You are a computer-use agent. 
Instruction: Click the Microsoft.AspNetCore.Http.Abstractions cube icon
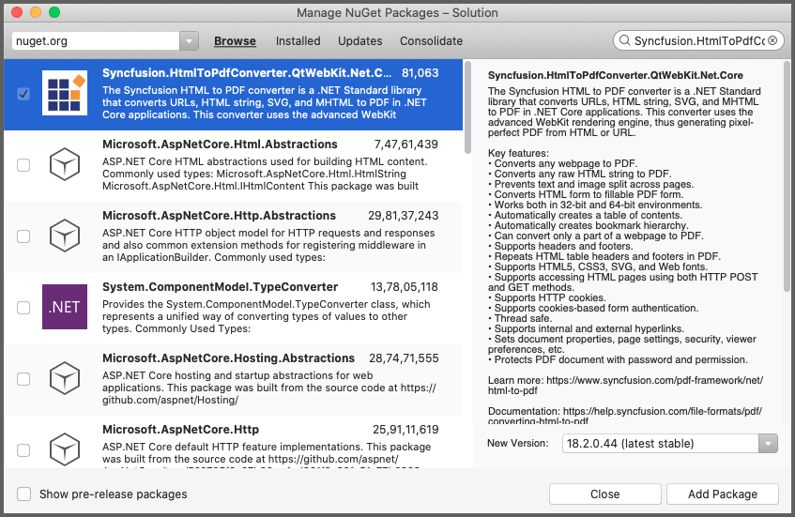point(65,236)
